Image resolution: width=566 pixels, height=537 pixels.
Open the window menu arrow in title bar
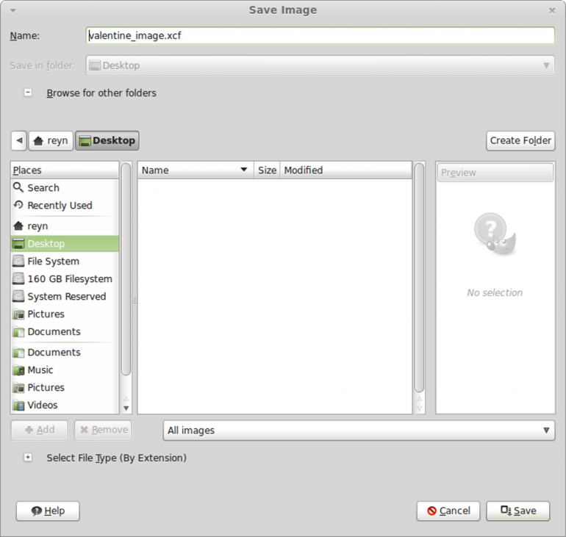13,10
